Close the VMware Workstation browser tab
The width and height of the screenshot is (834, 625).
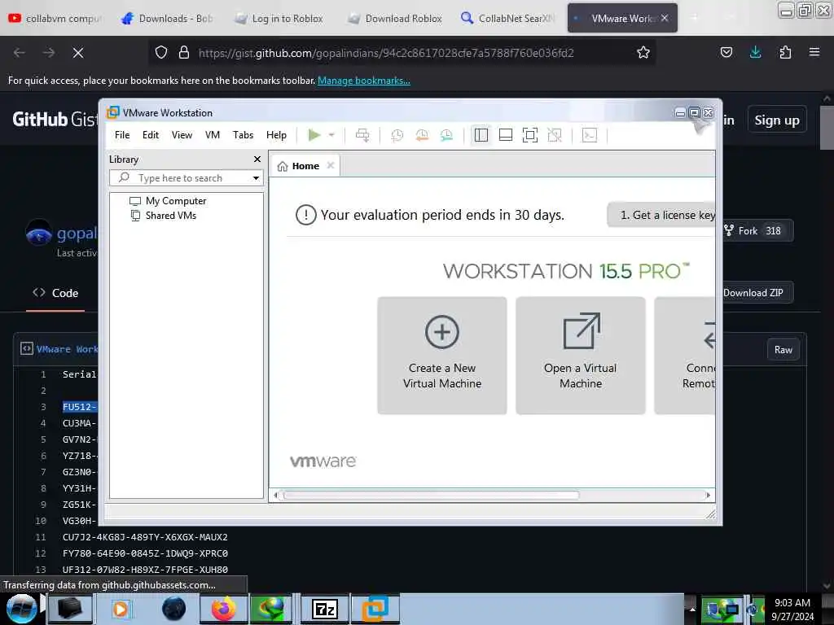(665, 18)
